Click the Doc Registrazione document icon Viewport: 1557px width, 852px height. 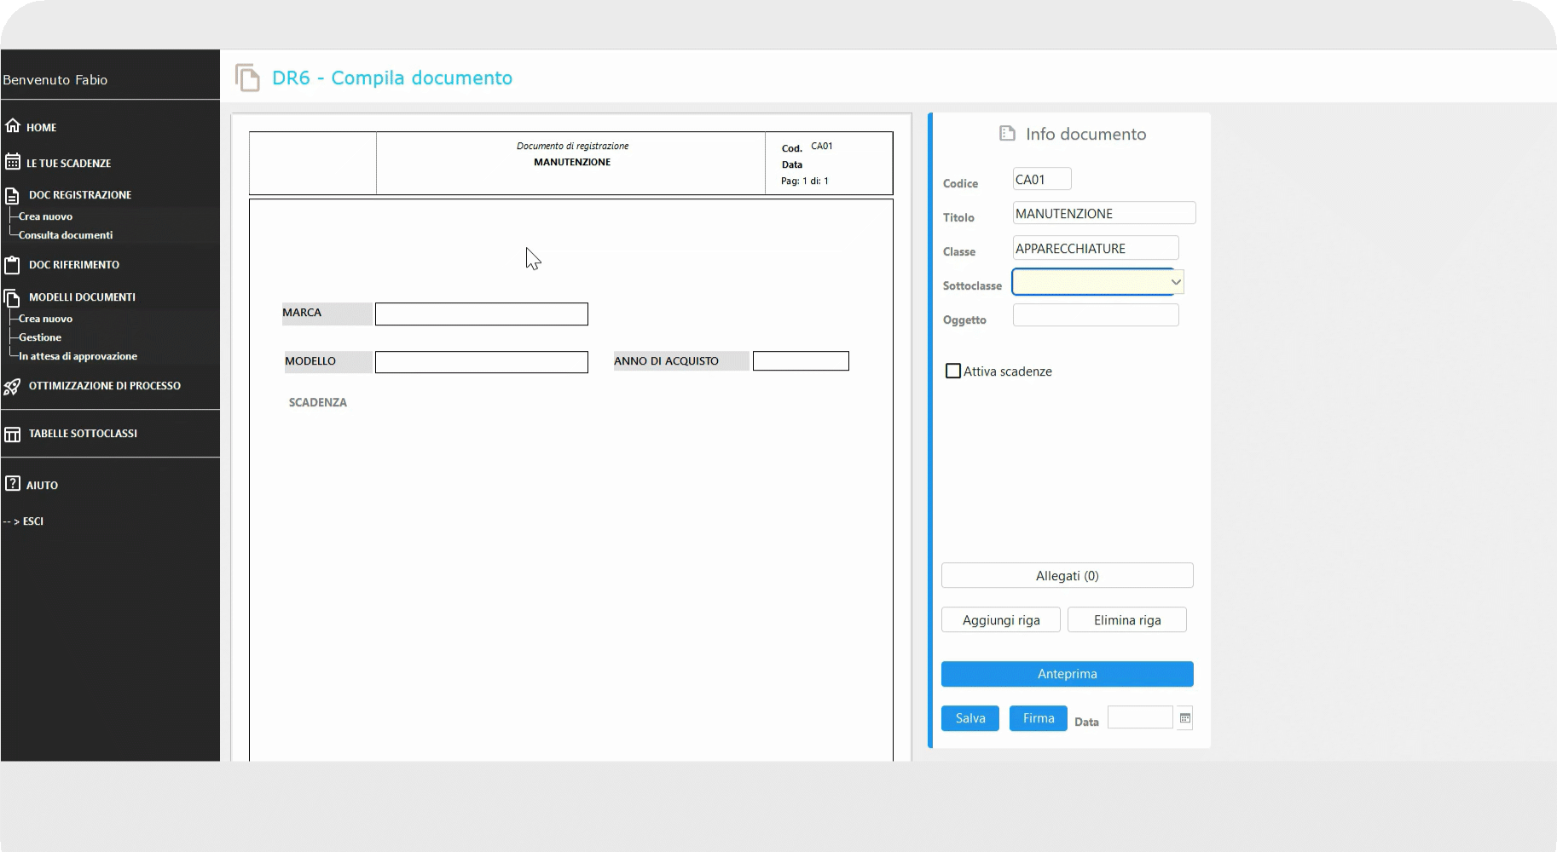pyautogui.click(x=13, y=195)
